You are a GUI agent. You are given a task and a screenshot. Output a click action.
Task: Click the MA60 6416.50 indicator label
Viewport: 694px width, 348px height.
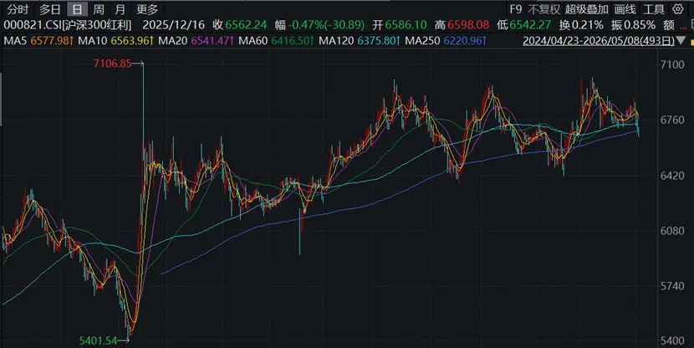click(276, 41)
